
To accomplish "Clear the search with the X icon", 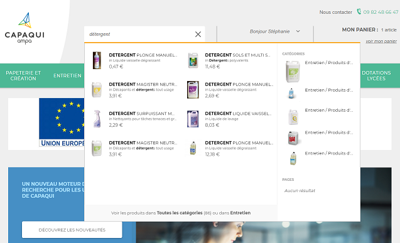I will (198, 34).
